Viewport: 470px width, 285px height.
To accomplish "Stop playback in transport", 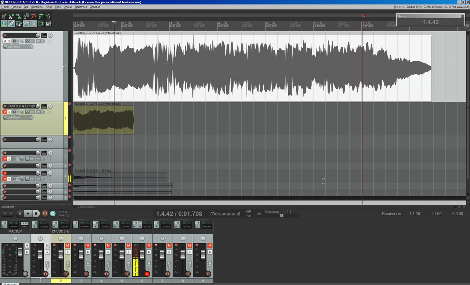I will click(x=20, y=213).
